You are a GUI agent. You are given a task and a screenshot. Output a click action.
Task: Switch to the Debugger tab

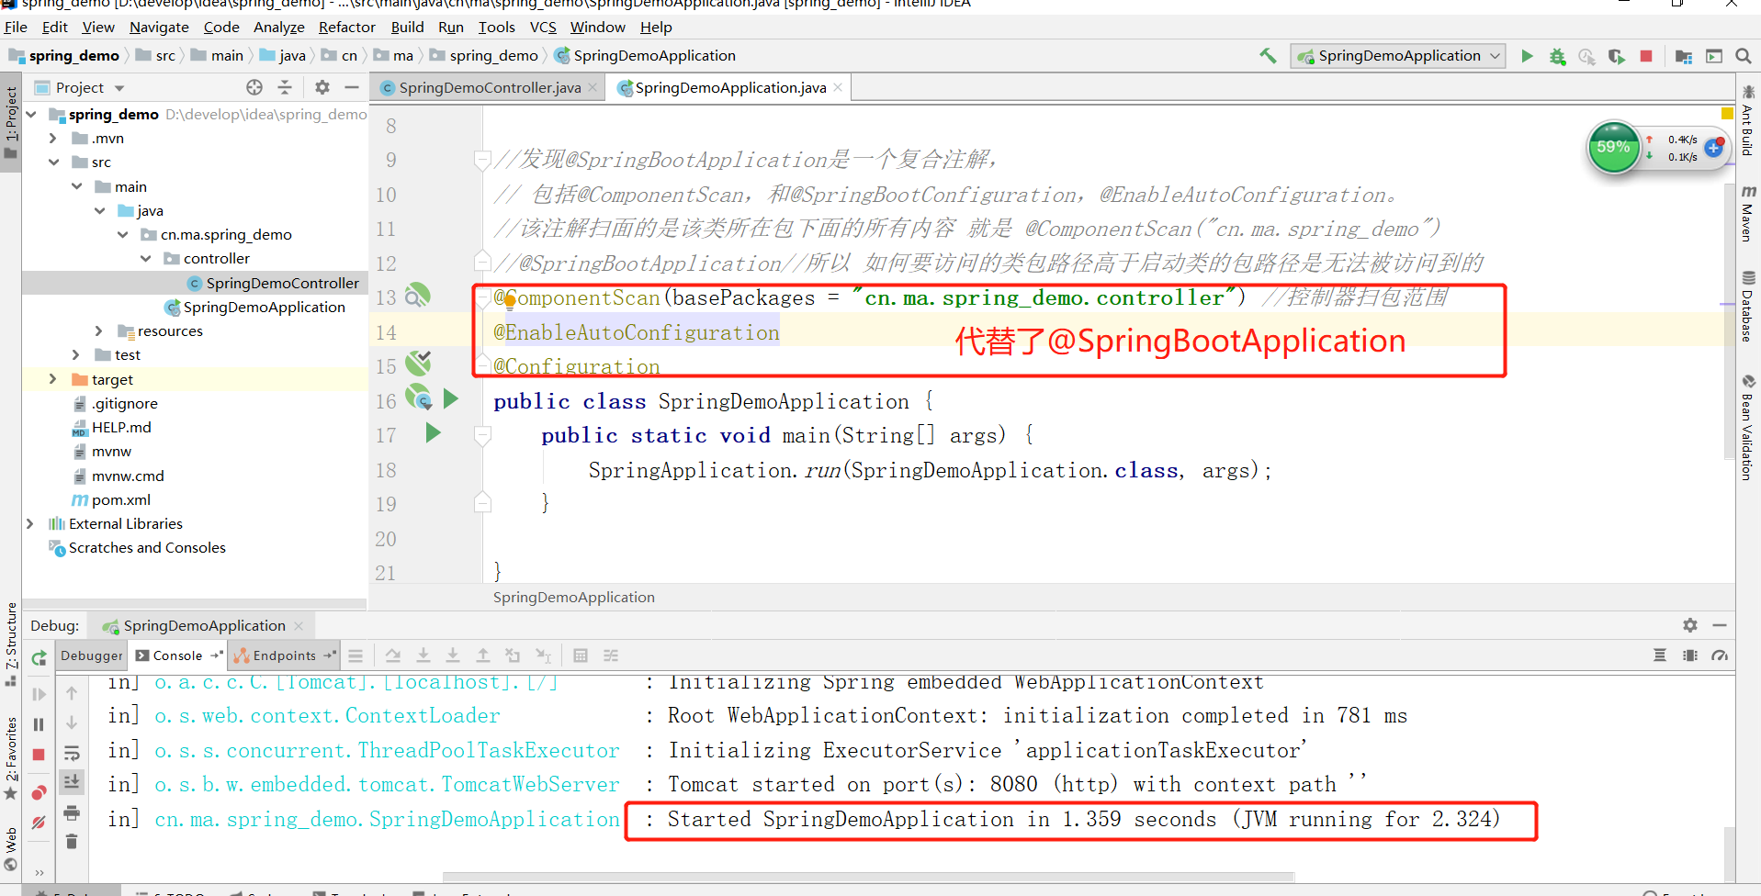91,655
